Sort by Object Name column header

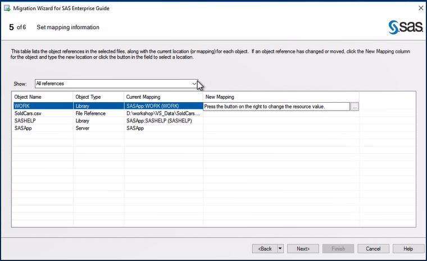[x=42, y=97]
